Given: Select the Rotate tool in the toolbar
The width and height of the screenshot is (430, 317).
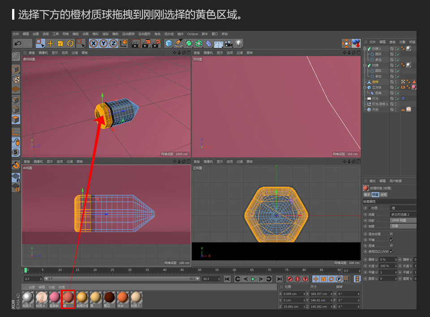Looking at the screenshot, I should pos(70,43).
